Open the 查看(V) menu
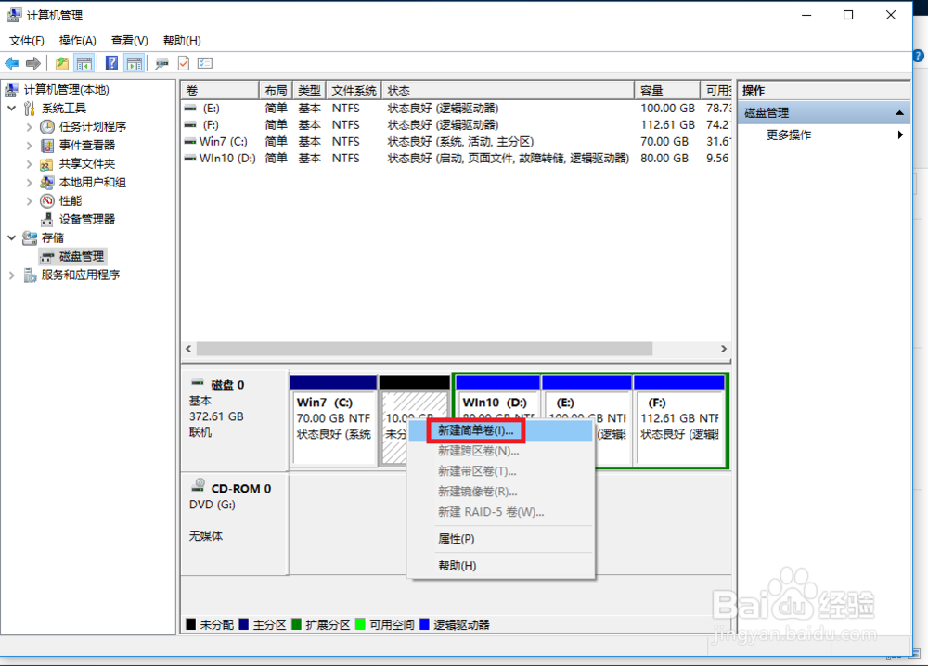The image size is (928, 666). coord(129,40)
